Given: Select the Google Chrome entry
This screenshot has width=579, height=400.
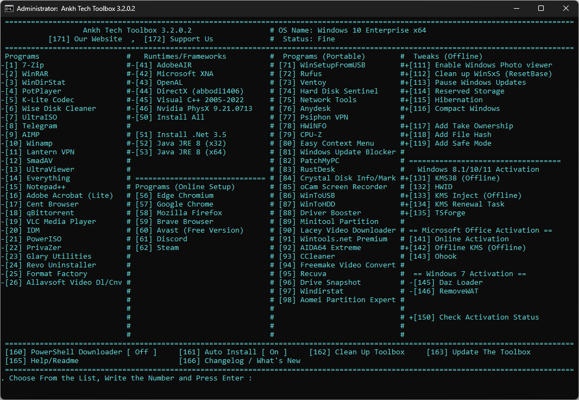Looking at the screenshot, I should pos(174,204).
